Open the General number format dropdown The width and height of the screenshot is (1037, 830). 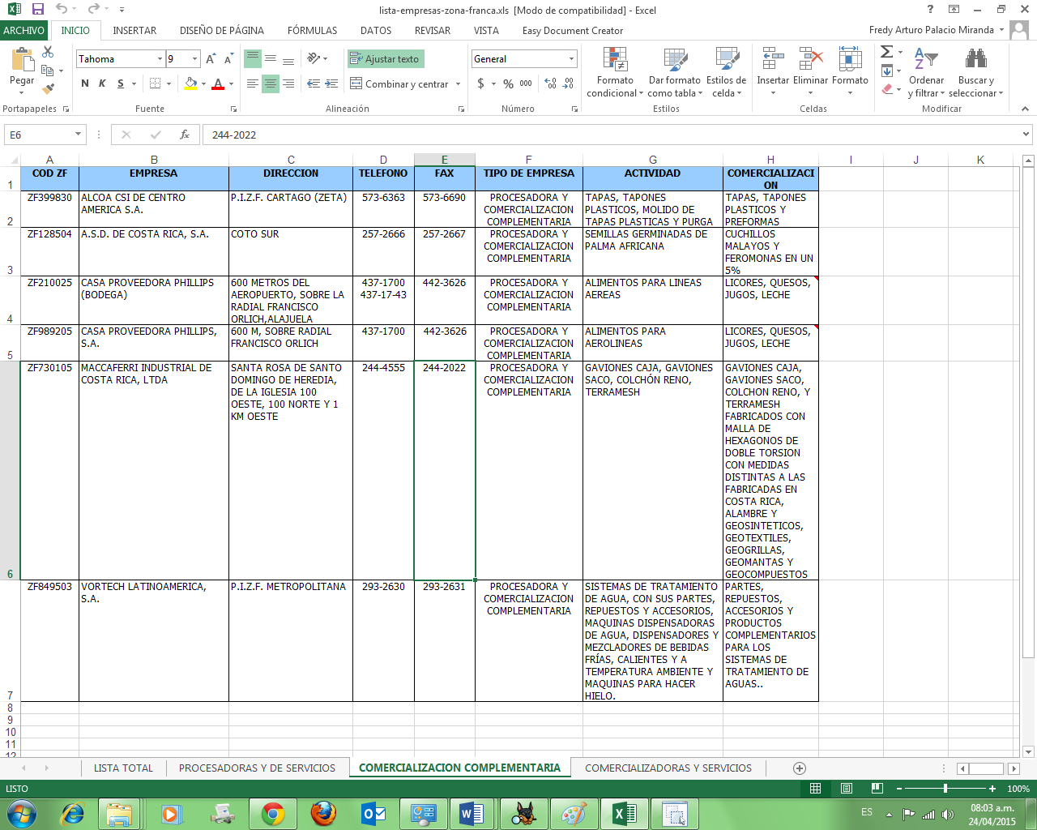571,59
